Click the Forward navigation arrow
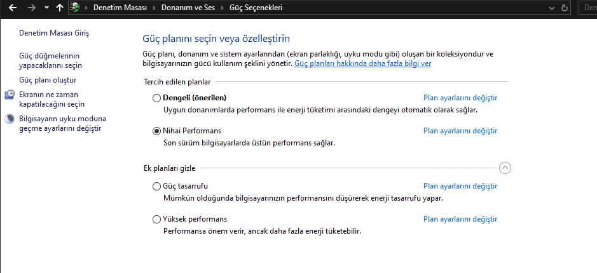The image size is (597, 273). point(31,8)
